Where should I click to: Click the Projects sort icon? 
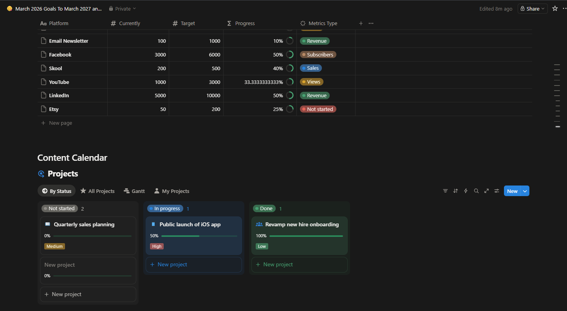(455, 191)
